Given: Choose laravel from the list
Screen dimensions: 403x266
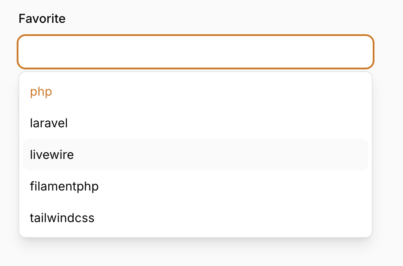Looking at the screenshot, I should pyautogui.click(x=49, y=123).
